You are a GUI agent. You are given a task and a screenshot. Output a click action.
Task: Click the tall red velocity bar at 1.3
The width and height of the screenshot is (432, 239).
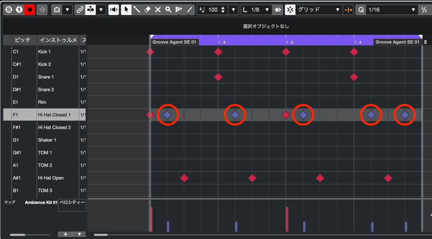point(287,219)
